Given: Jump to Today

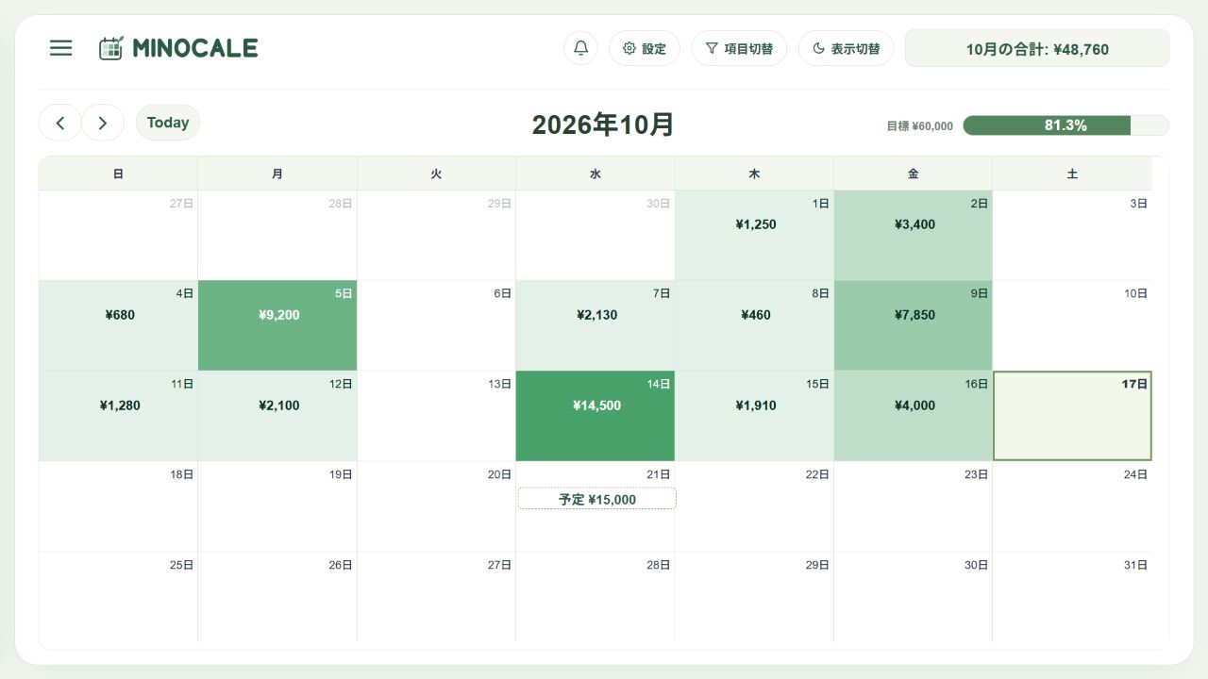Looking at the screenshot, I should (x=168, y=123).
